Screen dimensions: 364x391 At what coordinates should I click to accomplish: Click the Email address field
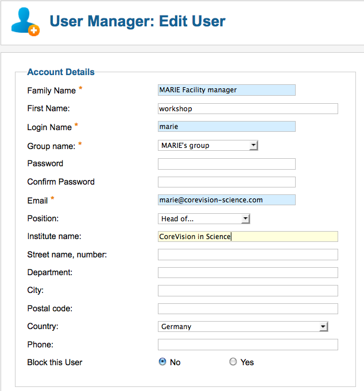pos(227,200)
